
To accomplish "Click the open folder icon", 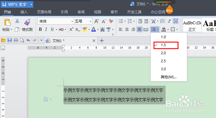I will [x=3, y=40].
